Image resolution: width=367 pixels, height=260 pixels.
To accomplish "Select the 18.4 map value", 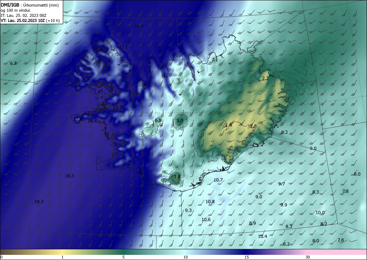I will (92, 121).
